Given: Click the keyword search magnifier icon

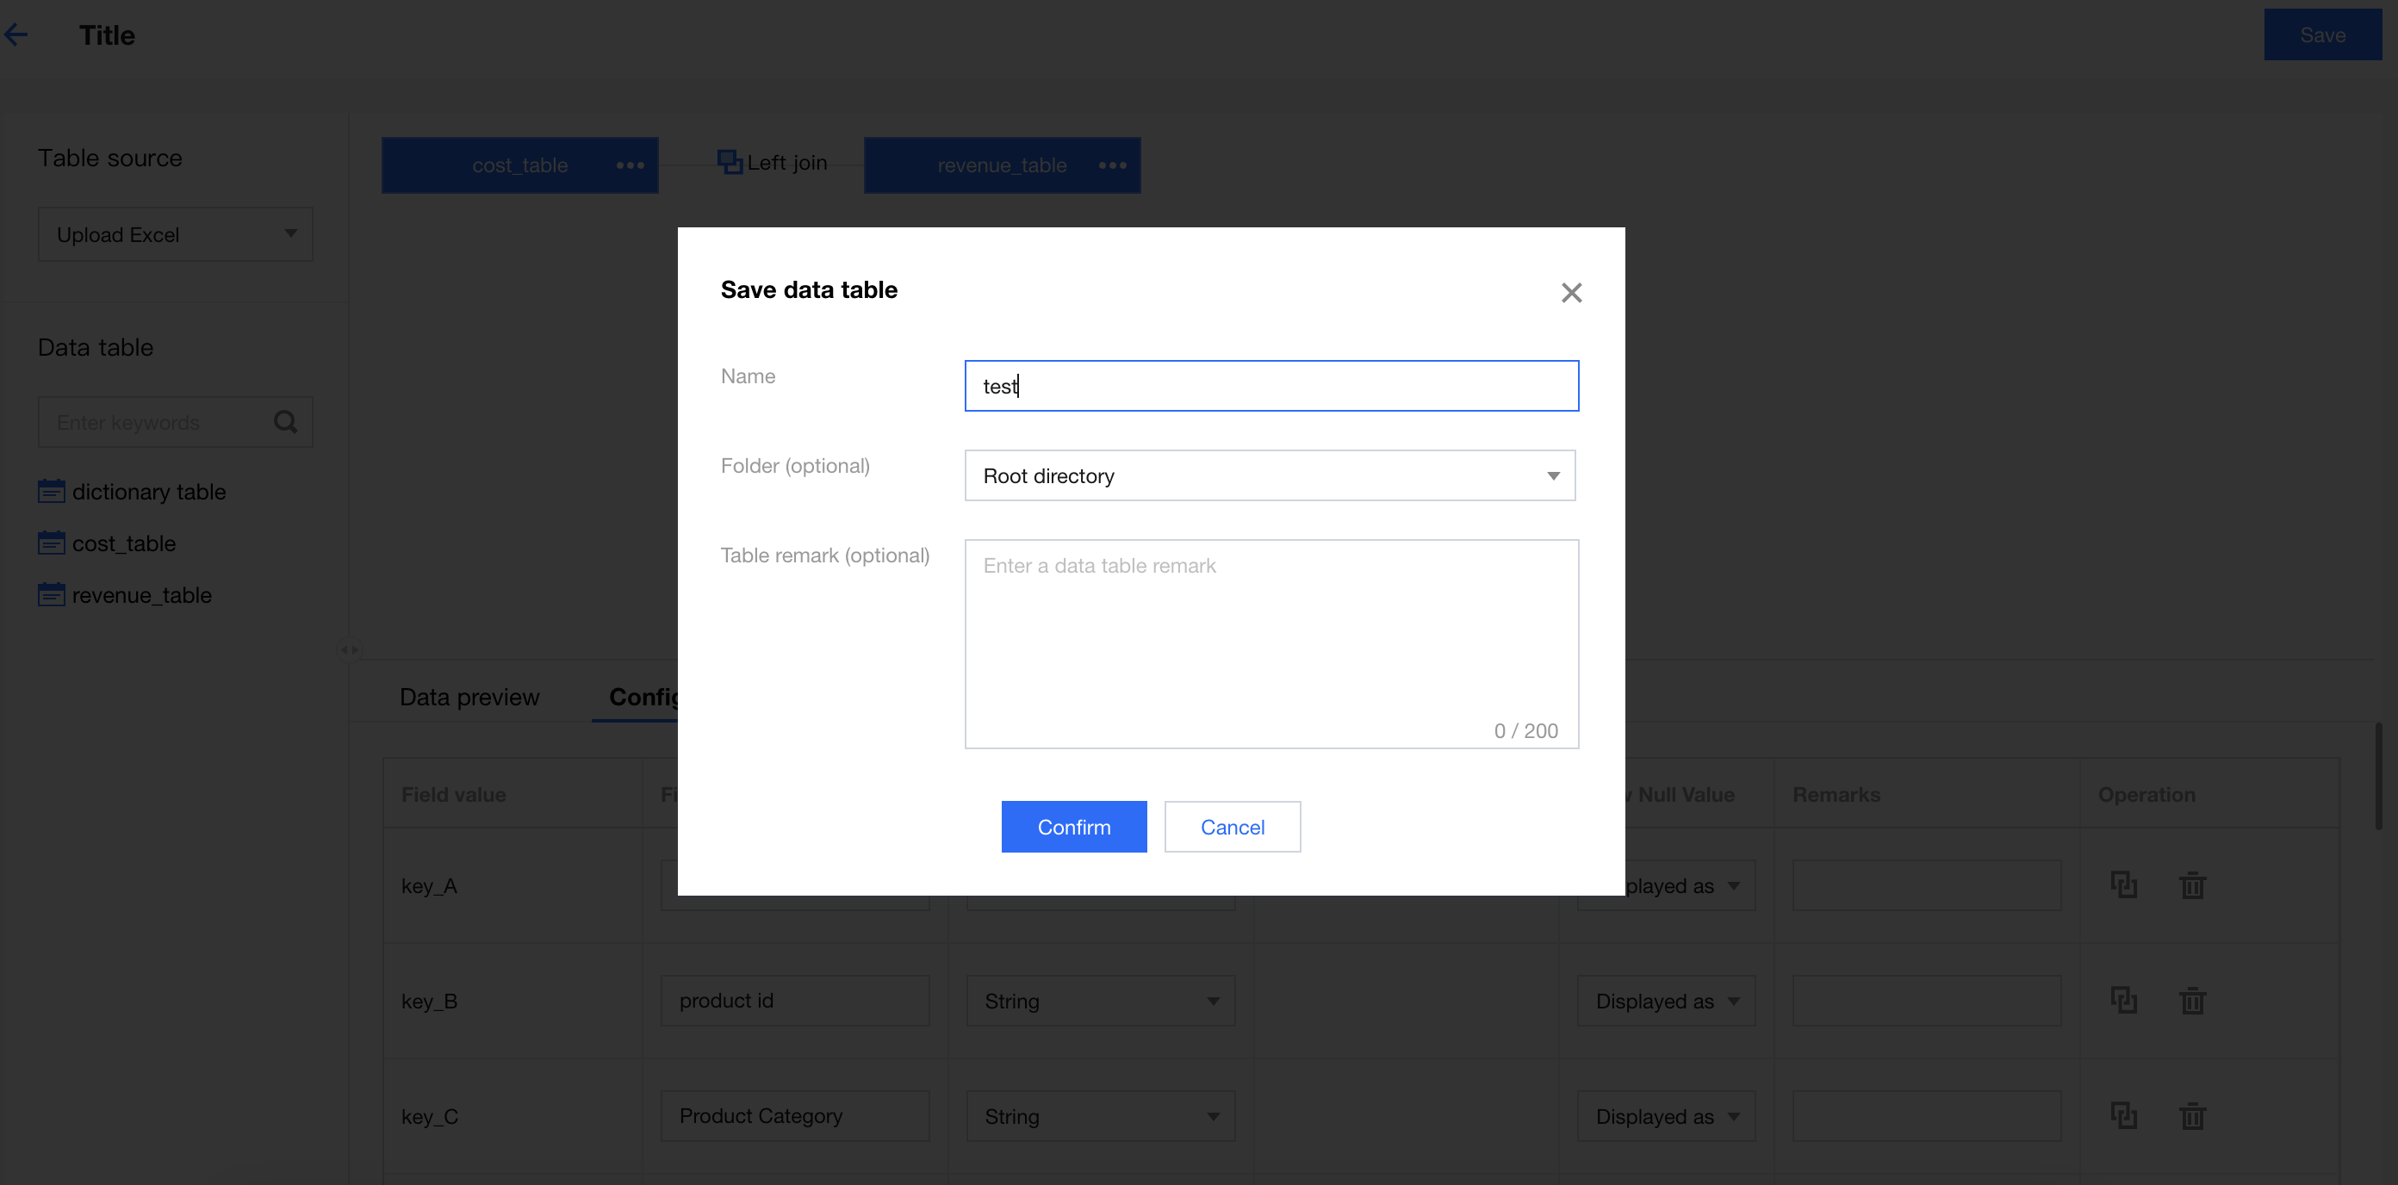Looking at the screenshot, I should point(286,423).
